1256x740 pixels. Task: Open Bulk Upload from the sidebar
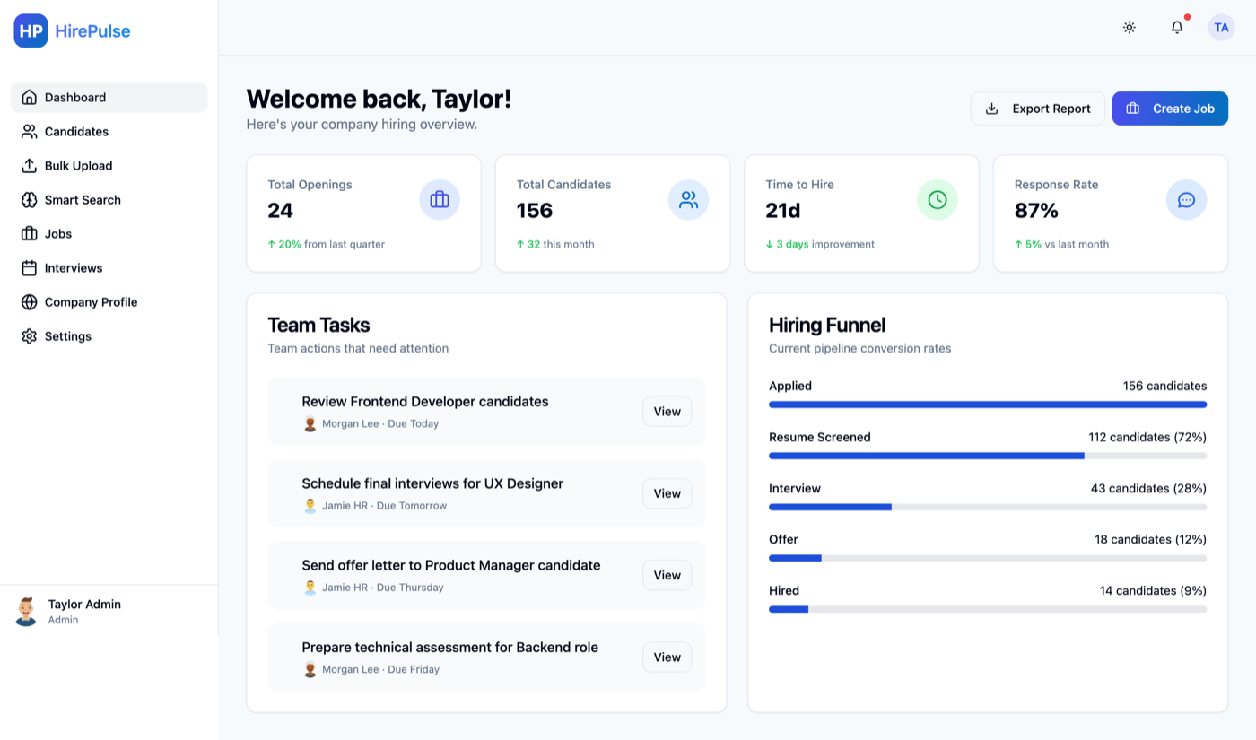pyautogui.click(x=109, y=165)
